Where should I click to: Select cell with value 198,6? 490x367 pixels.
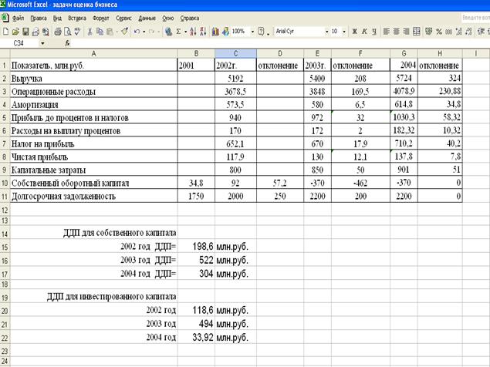pos(197,245)
